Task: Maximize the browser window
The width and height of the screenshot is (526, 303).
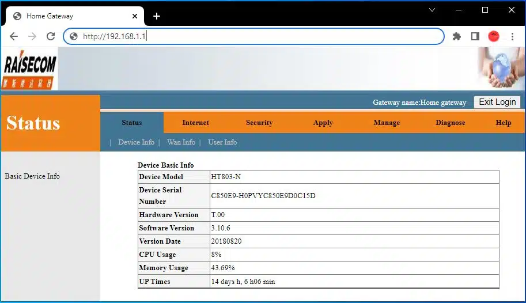Action: click(x=485, y=10)
